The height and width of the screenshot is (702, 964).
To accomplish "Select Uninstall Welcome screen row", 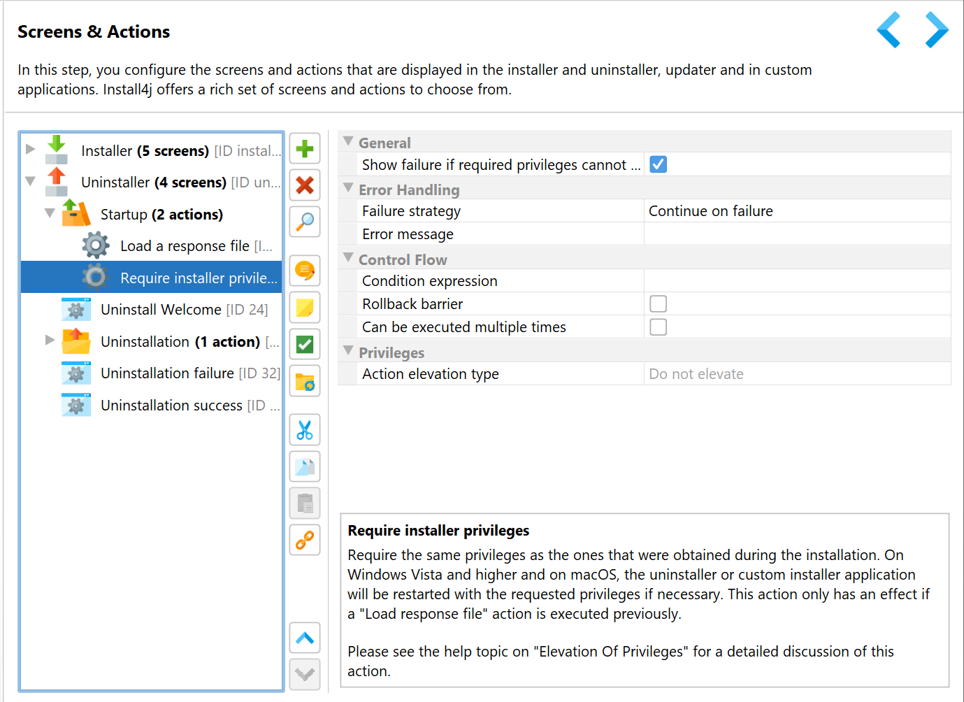I will [152, 310].
